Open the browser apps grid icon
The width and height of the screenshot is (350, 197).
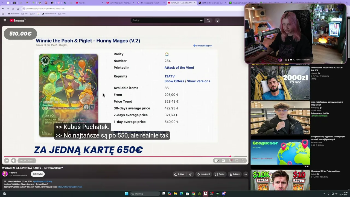(x=3, y=14)
